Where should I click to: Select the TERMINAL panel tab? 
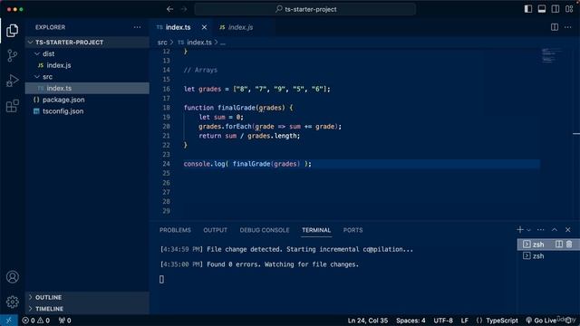316,230
